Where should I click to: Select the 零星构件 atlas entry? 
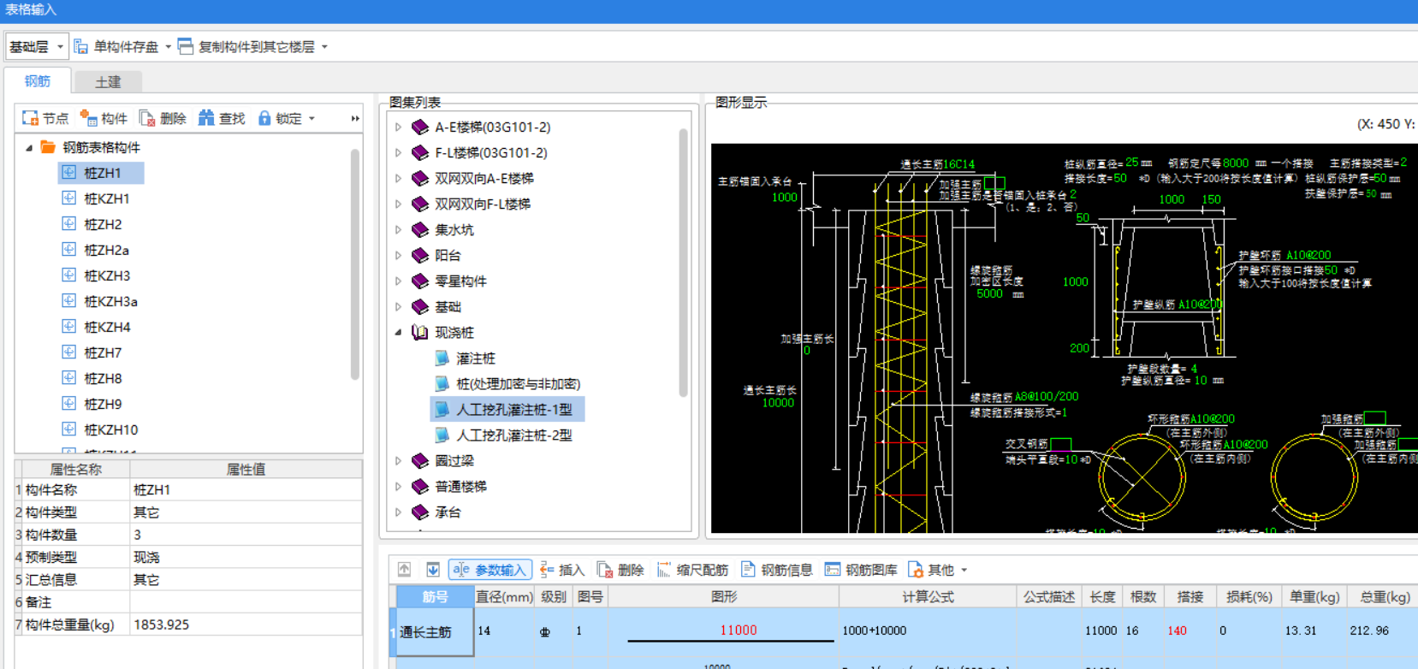pyautogui.click(x=460, y=281)
